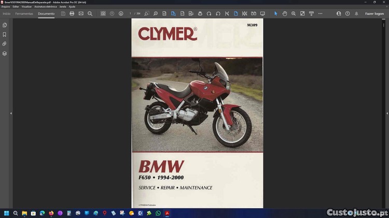Image resolution: width=389 pixels, height=218 pixels.
Task: Open the Layers panel in left sidebar
Action: (5, 53)
